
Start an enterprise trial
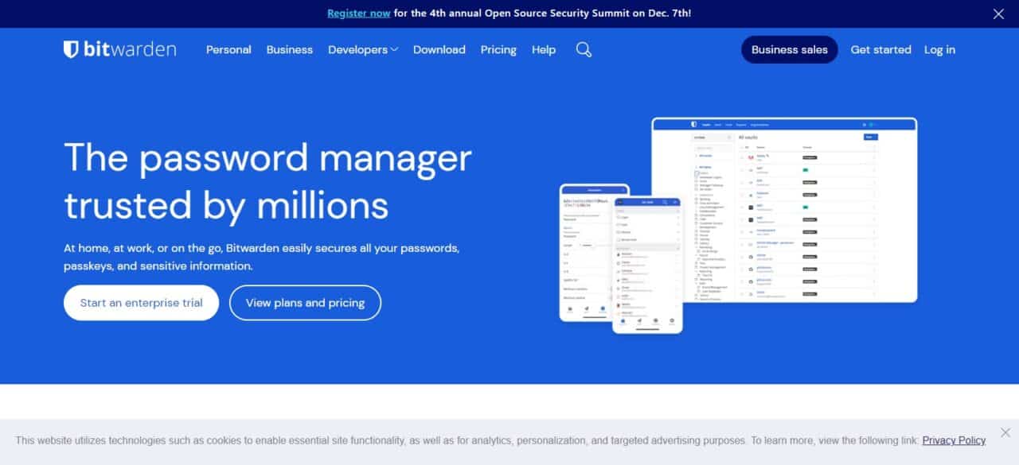141,303
